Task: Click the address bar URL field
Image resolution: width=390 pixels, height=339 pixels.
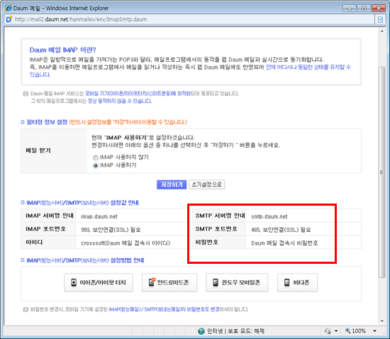Action: [x=194, y=19]
